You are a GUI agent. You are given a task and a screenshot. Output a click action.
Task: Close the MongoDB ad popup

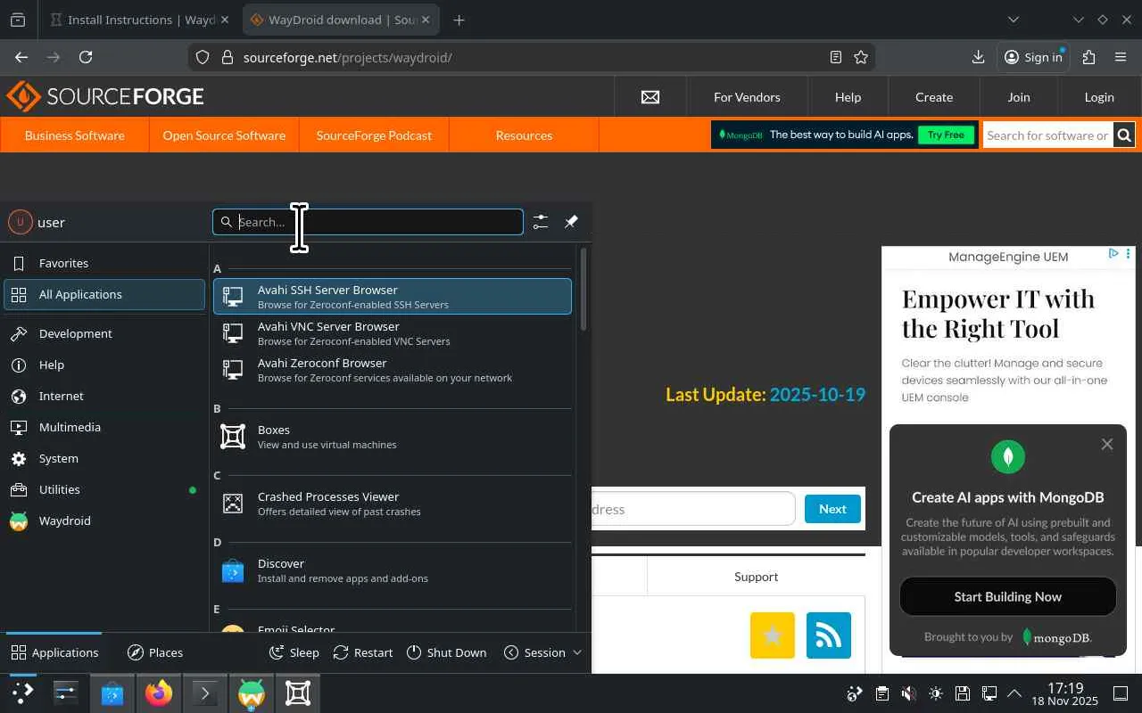(1107, 444)
